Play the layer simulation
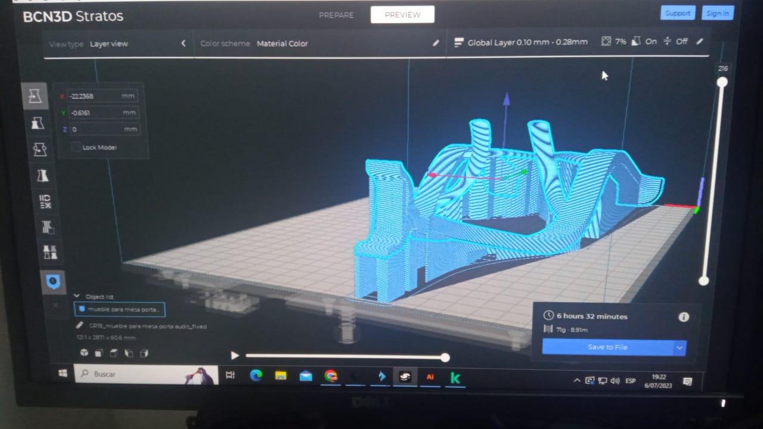The width and height of the screenshot is (763, 429). [x=235, y=356]
